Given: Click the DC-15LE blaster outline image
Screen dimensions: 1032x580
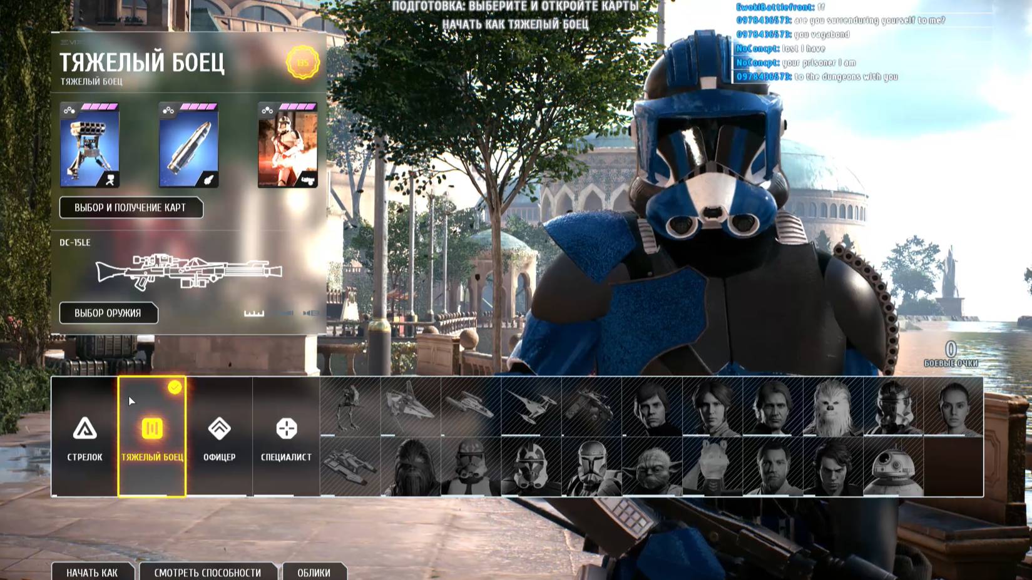Looking at the screenshot, I should pos(188,272).
